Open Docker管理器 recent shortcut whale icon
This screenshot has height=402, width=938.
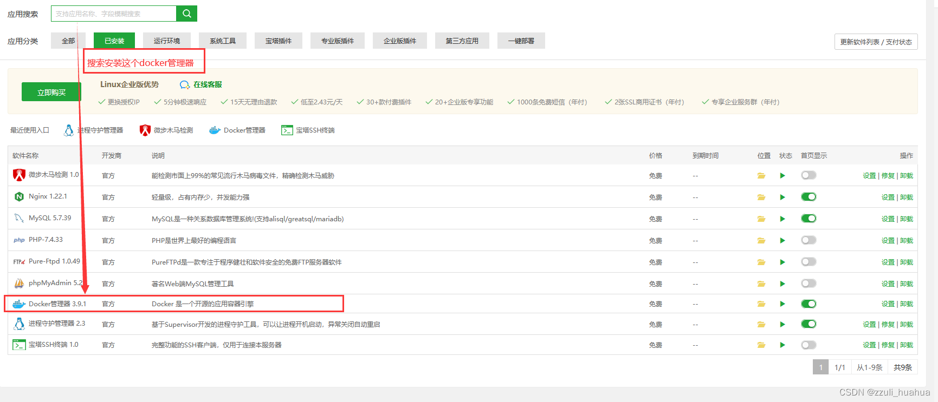(x=215, y=130)
